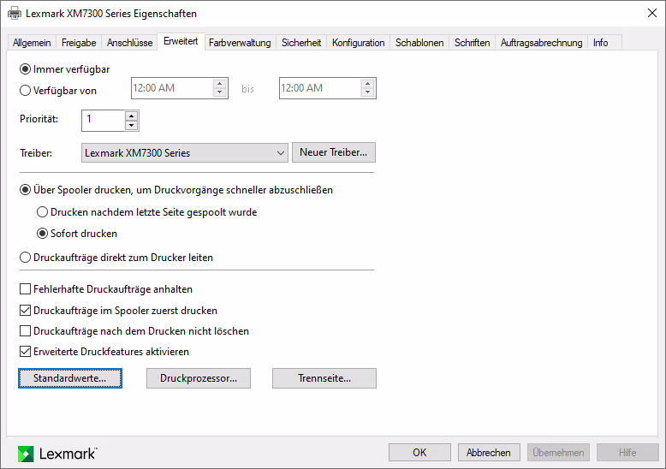Click the Trennseite button
The image size is (666, 469).
coord(324,378)
